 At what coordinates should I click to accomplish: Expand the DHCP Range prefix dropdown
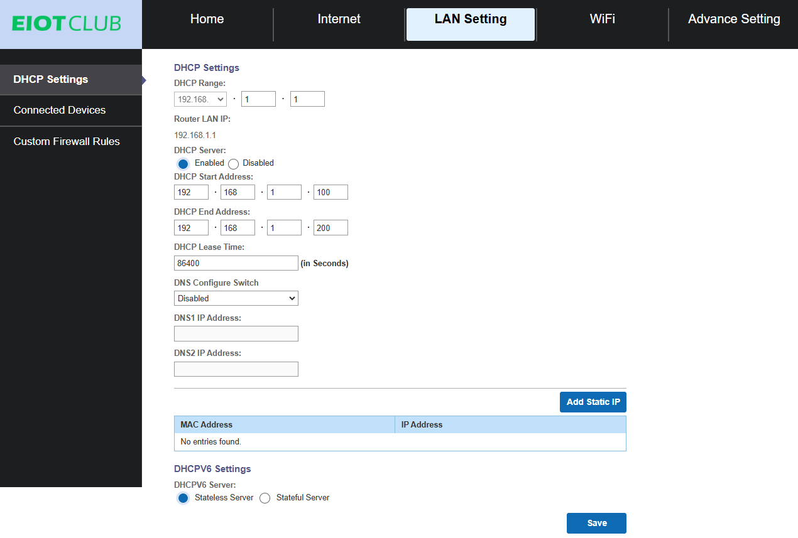click(200, 99)
